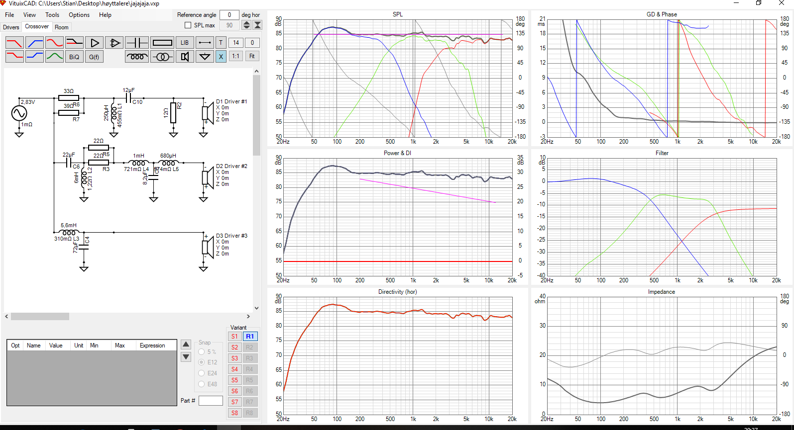
Task: Add the red-black crossover split filter block
Action: tap(74, 43)
